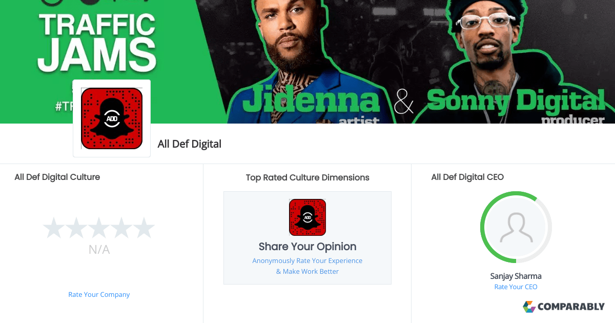Select the third rating star

tap(99, 228)
